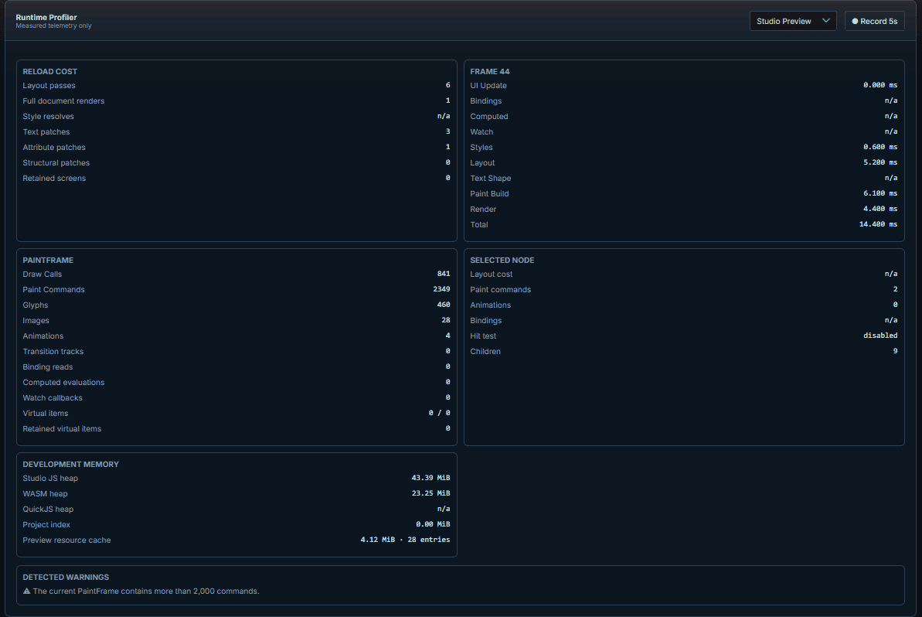Click the Watch callbacks label

(53, 397)
